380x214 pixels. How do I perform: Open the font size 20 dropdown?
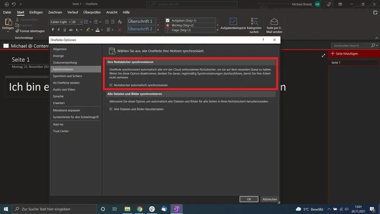point(81,22)
